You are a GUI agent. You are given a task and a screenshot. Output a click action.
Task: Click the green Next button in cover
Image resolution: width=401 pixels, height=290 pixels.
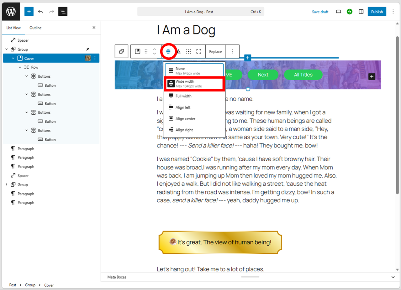pos(263,75)
